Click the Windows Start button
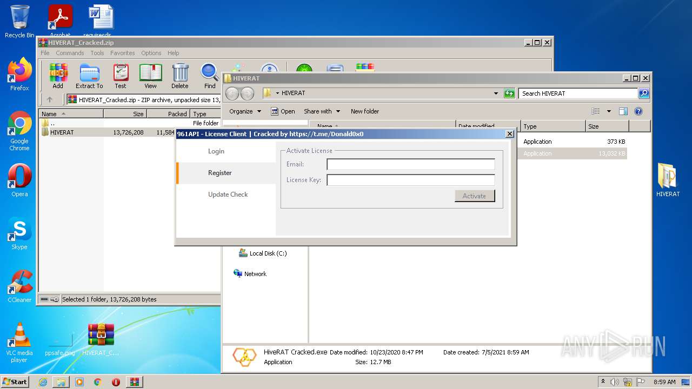Screen dimensions: 692x389 pyautogui.click(x=15, y=382)
